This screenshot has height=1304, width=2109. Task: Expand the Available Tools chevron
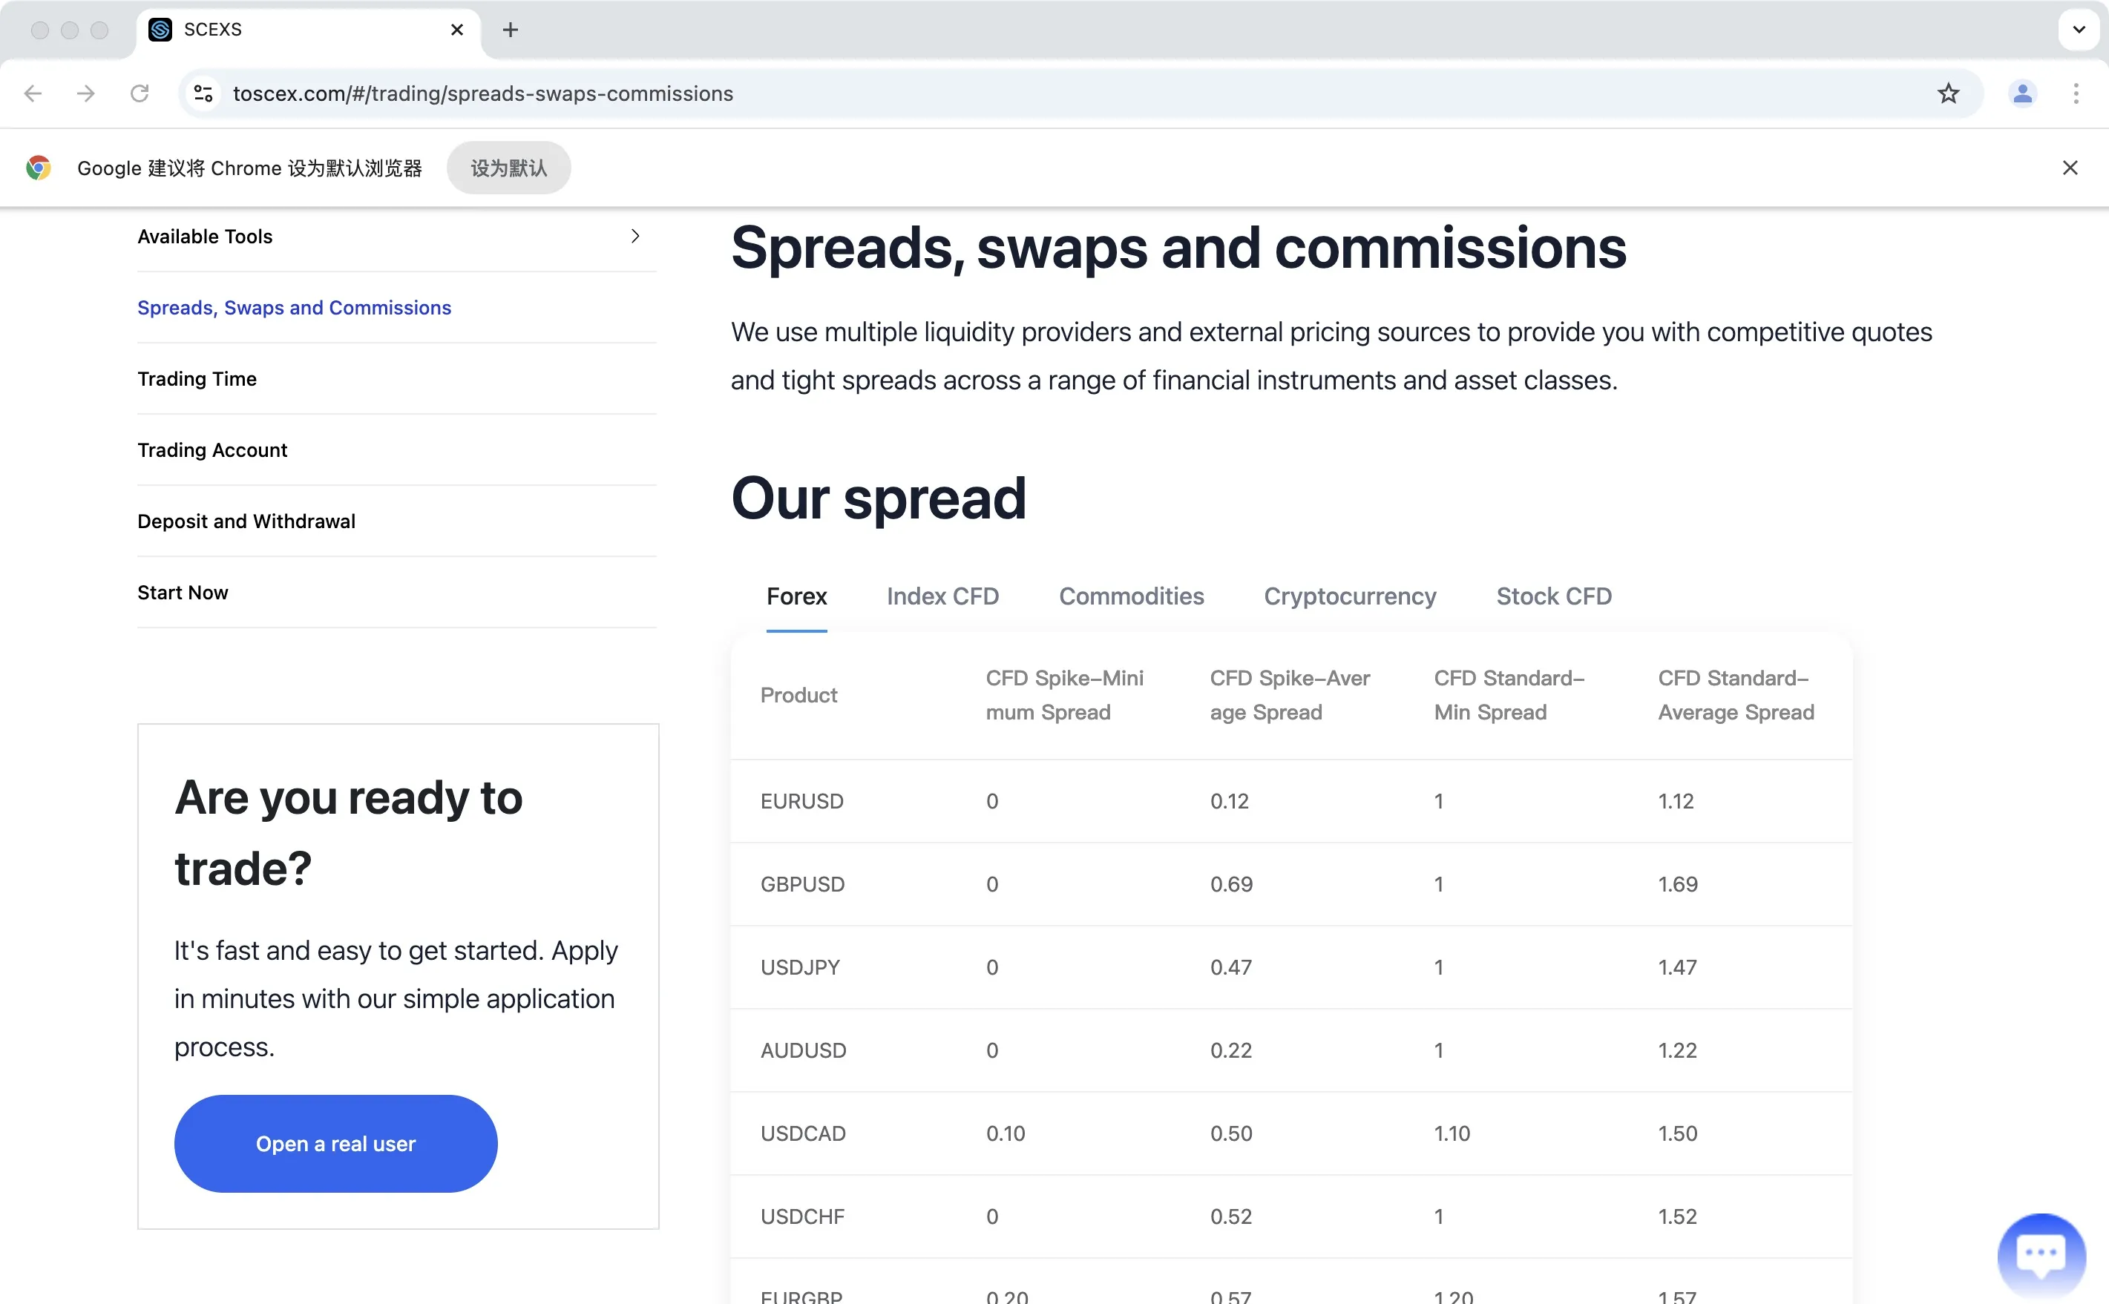point(636,237)
